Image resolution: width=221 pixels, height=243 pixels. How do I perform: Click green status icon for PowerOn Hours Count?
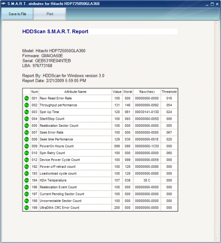(x=26, y=146)
